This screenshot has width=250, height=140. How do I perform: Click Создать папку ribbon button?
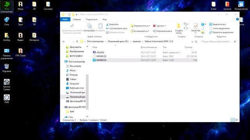[179, 28]
